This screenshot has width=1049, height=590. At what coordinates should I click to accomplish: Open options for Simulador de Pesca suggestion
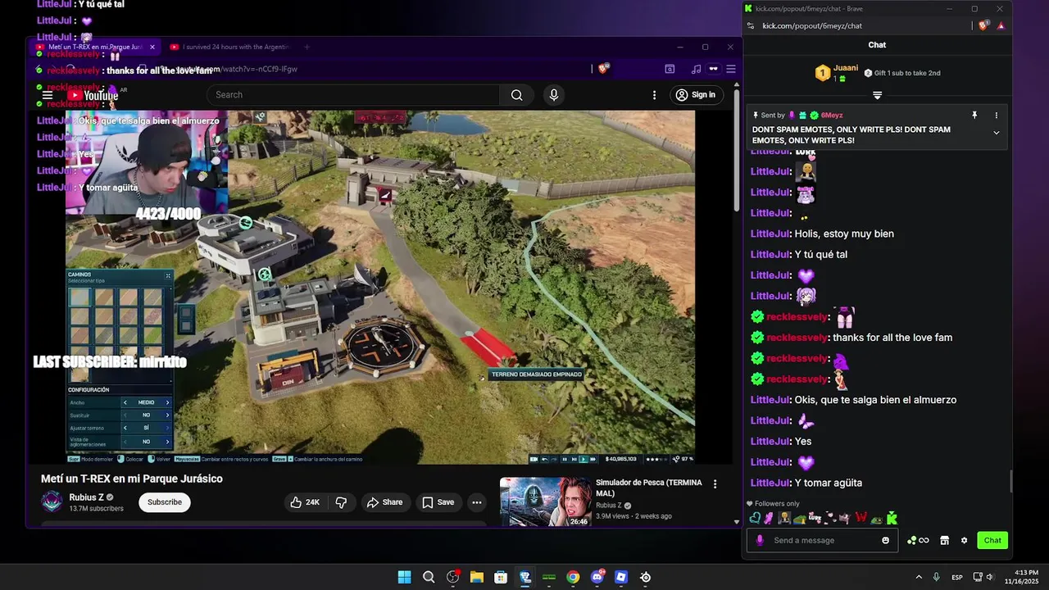tap(715, 484)
